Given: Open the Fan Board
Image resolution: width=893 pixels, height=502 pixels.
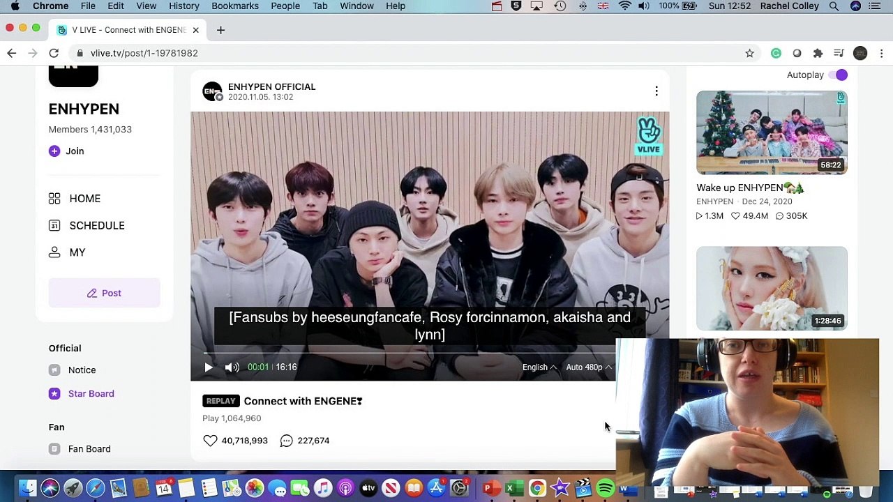Looking at the screenshot, I should coord(80,449).
